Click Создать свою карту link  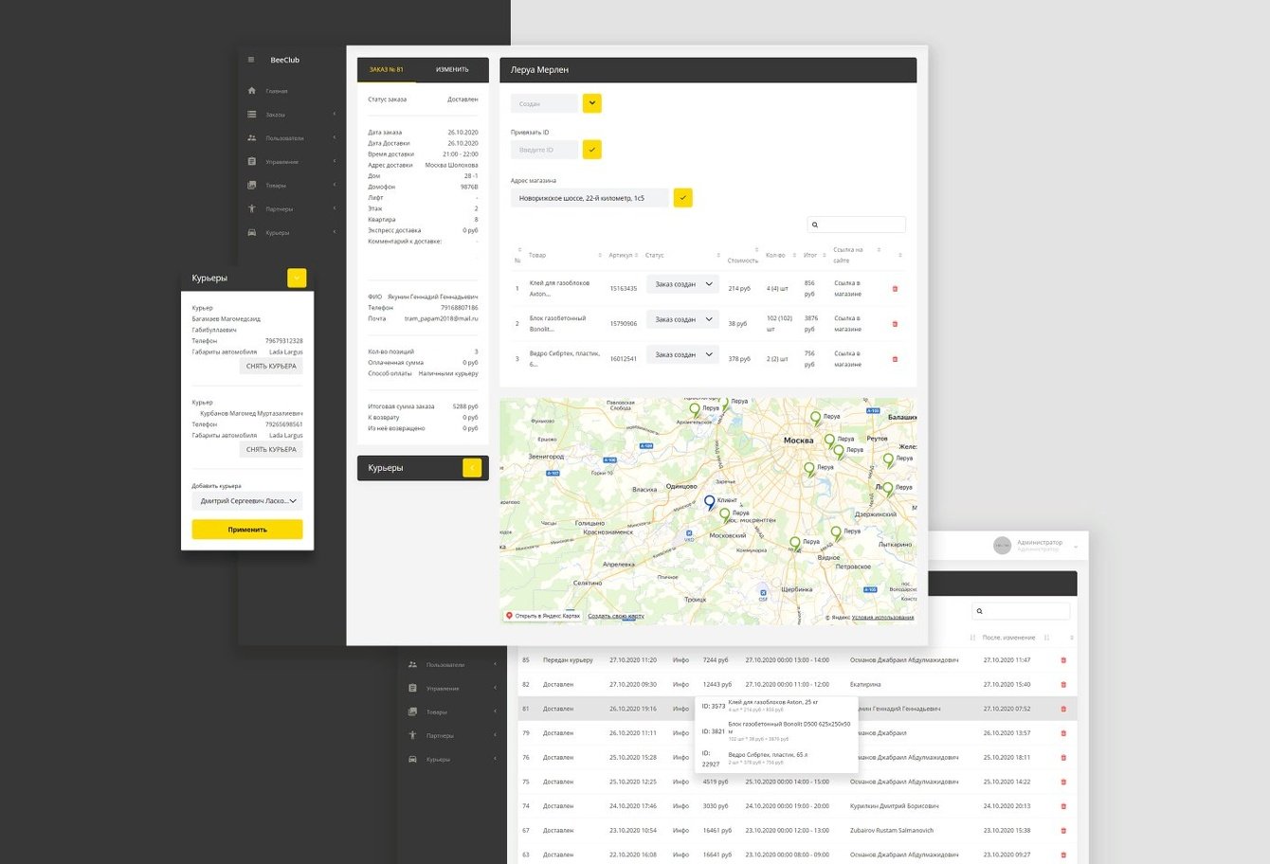click(616, 616)
